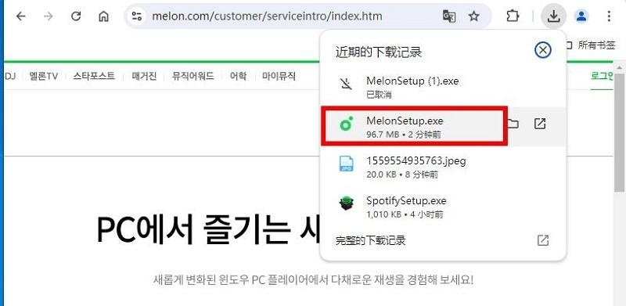
Task: Translate this page icon
Action: 449,16
